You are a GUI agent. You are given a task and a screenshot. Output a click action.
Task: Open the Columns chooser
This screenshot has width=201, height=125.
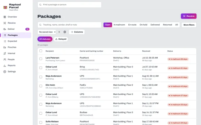pos(77,32)
